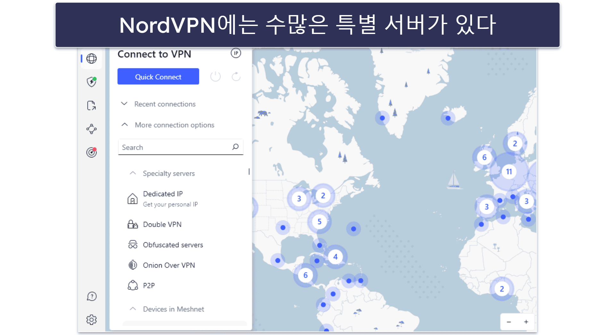Open the Meshnet sidebar icon

tap(92, 129)
